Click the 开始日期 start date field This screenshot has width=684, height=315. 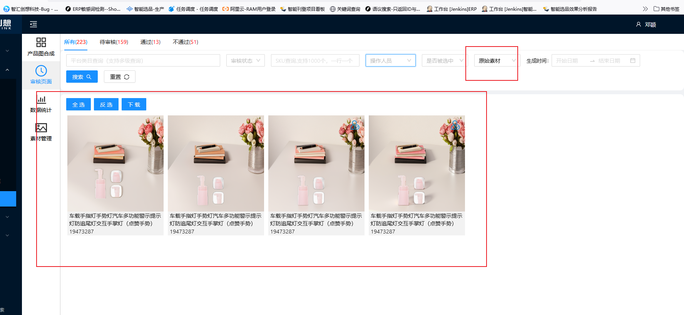[571, 60]
